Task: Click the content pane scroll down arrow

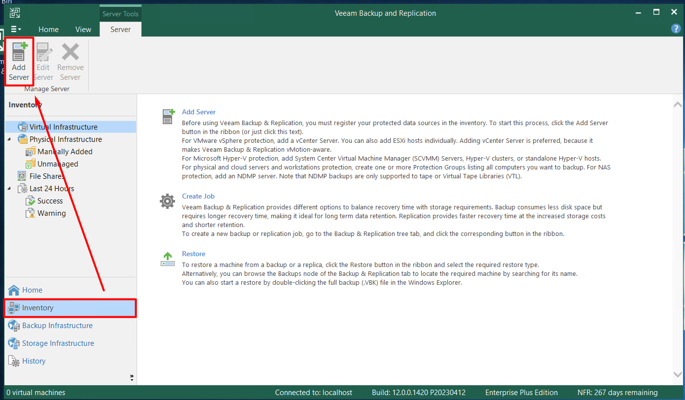Action: tap(678, 375)
